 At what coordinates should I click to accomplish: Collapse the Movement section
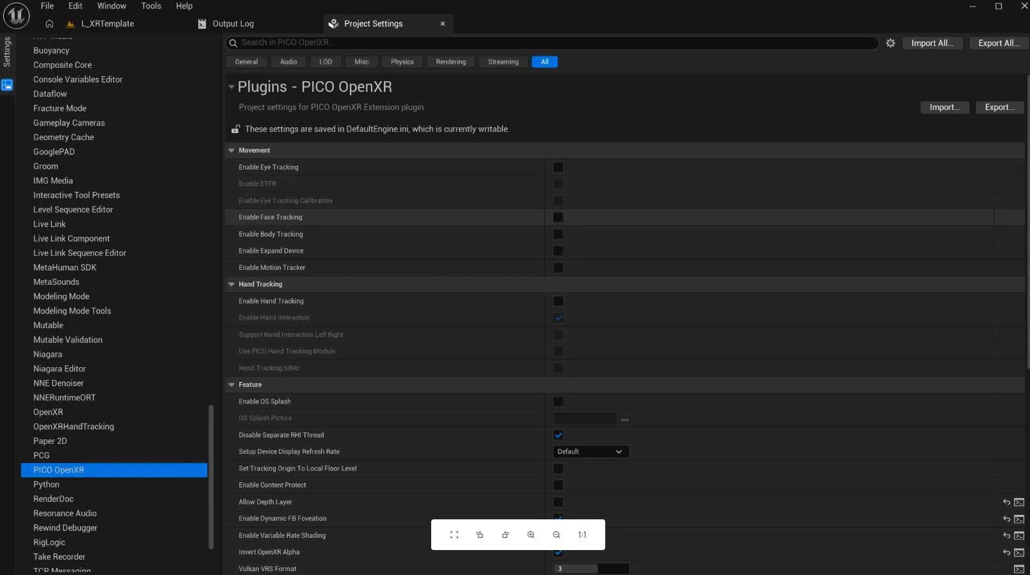coord(232,150)
